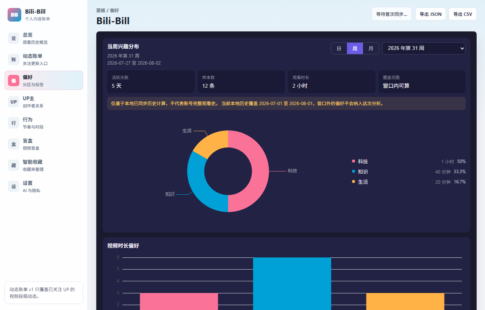Click the tall blue bar in 视频时长偏好
This screenshot has width=485, height=310.
pyautogui.click(x=292, y=284)
